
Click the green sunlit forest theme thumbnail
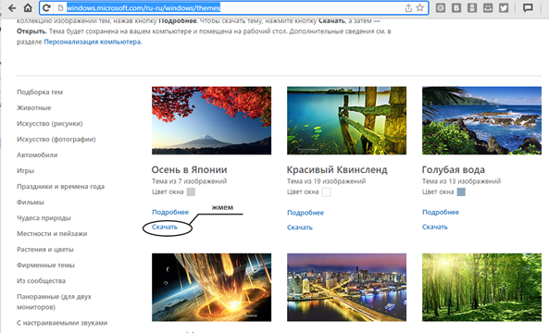pyautogui.click(x=481, y=287)
